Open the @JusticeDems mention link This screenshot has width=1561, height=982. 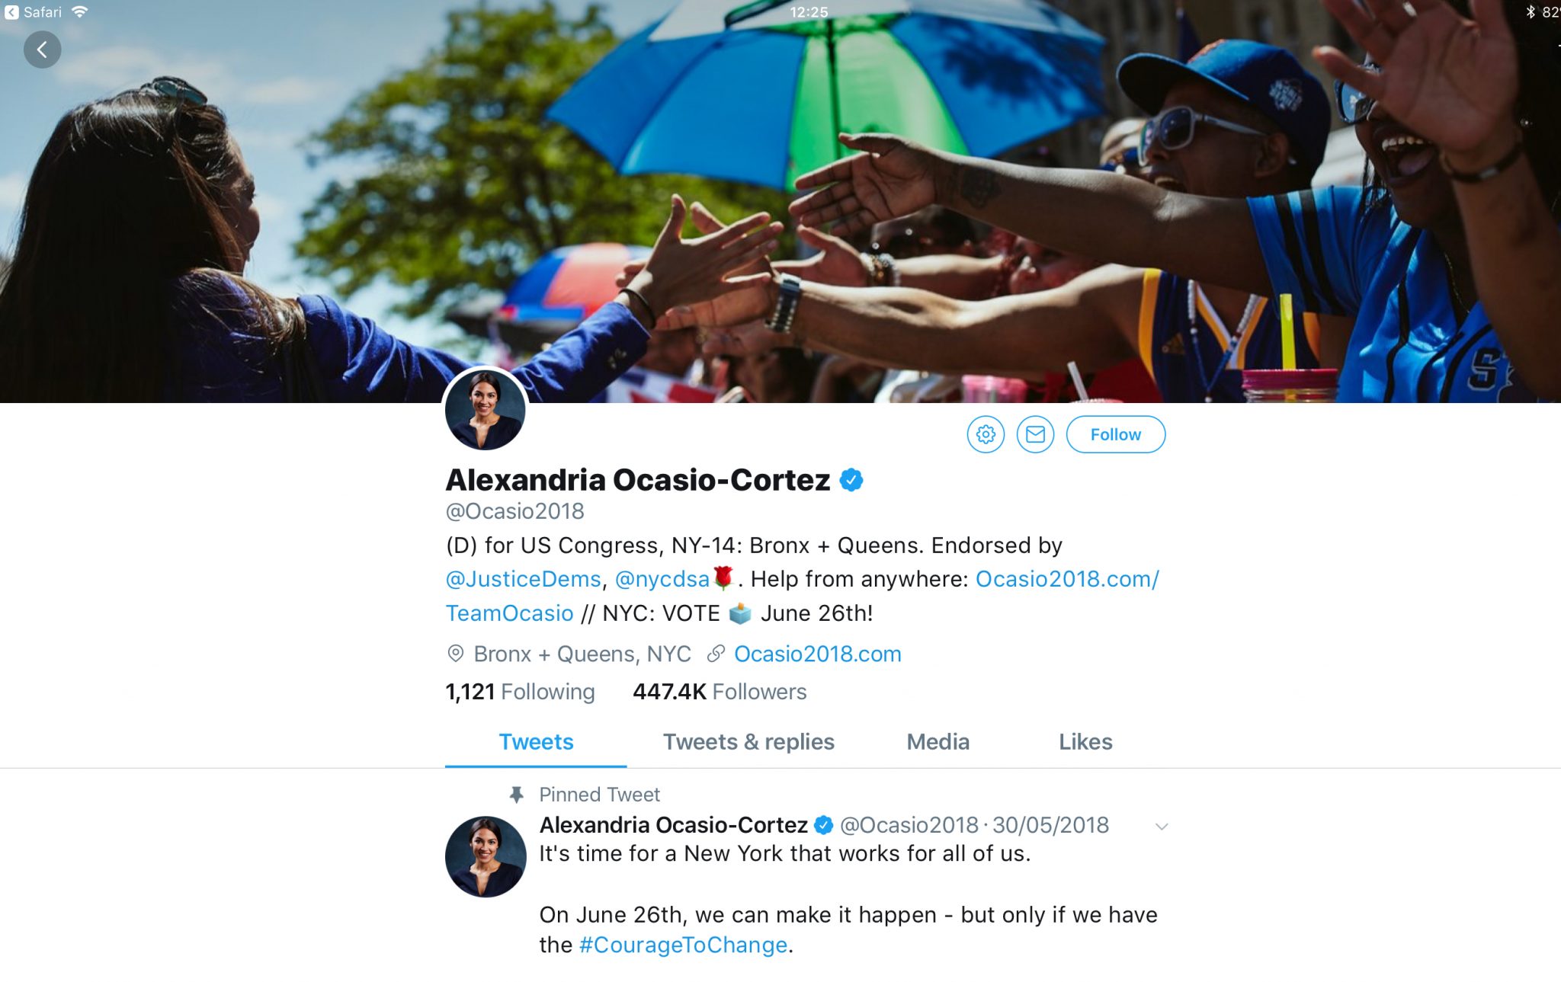click(524, 579)
